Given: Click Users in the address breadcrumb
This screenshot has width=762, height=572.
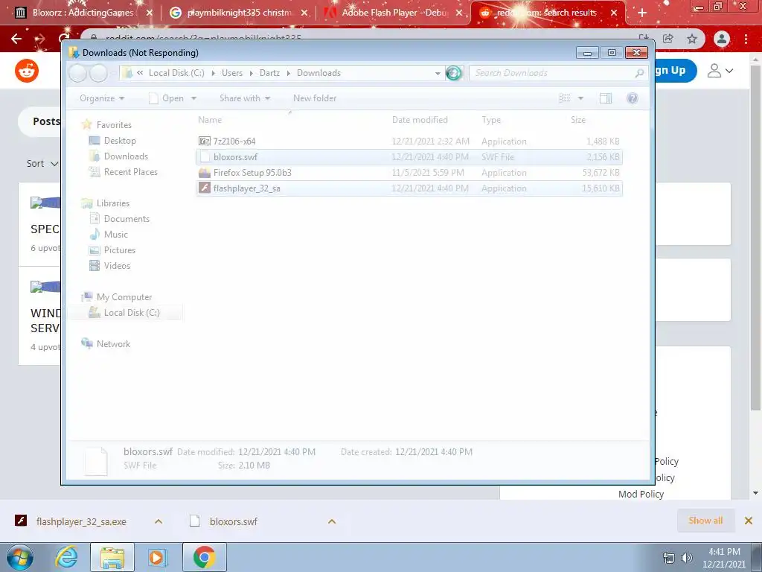Looking at the screenshot, I should (232, 73).
